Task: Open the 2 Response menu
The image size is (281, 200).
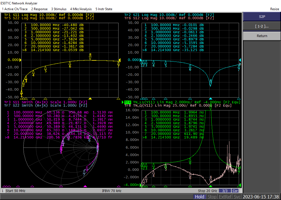Action: pos(39,9)
